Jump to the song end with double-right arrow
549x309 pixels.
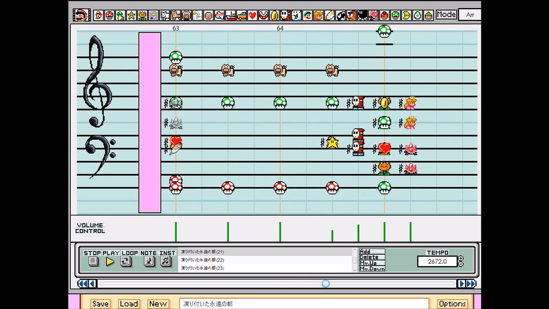(471, 283)
